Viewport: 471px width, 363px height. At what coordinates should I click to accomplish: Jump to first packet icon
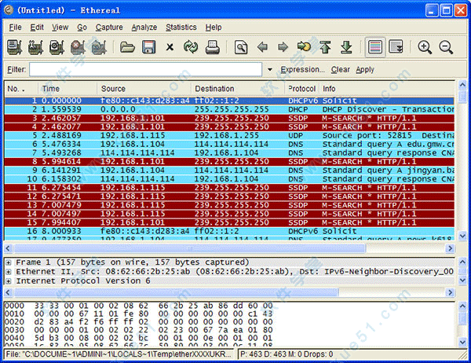[x=325, y=47]
